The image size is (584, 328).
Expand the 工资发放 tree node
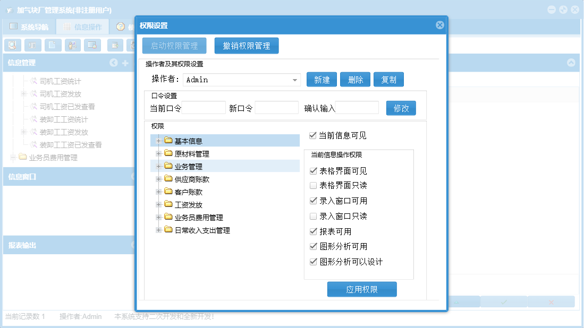[x=158, y=204]
